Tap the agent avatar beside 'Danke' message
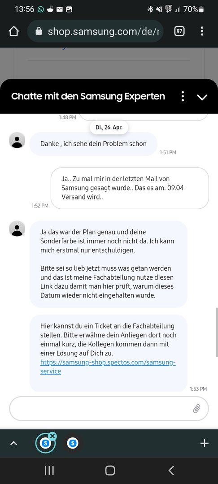218x484 pixels. click(17, 140)
